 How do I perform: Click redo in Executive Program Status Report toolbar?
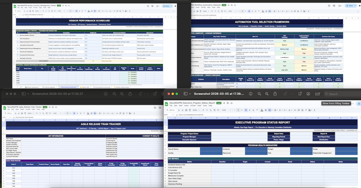[182, 110]
